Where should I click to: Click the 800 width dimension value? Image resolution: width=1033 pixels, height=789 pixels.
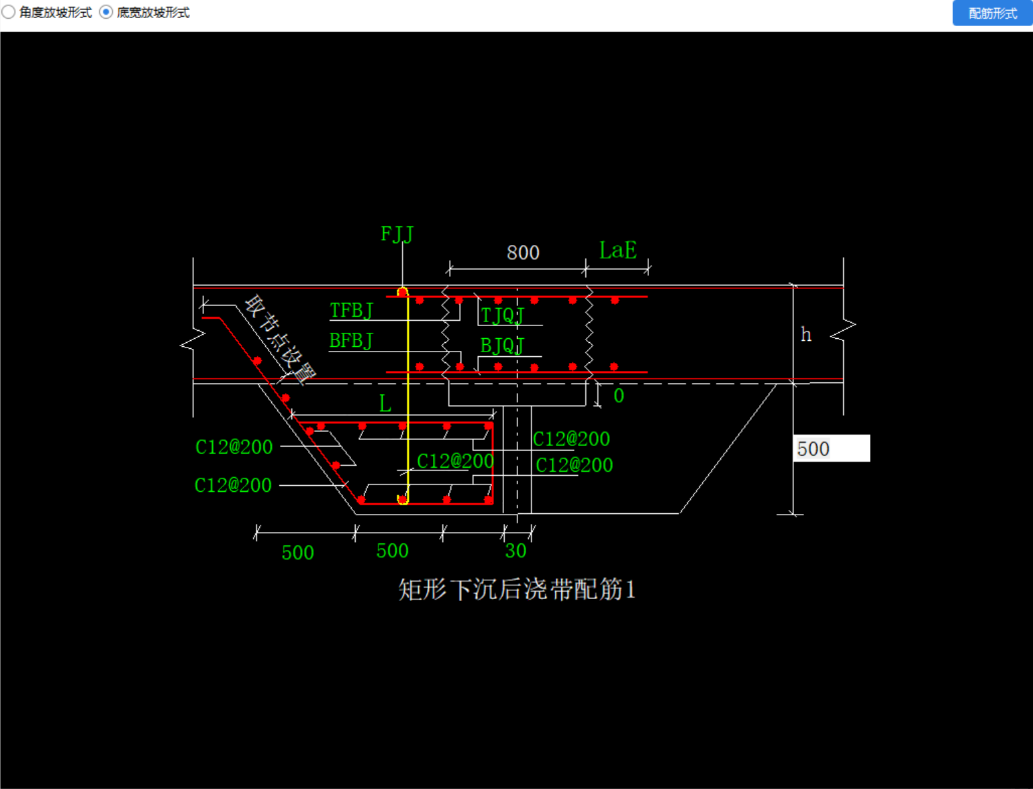[x=523, y=252]
